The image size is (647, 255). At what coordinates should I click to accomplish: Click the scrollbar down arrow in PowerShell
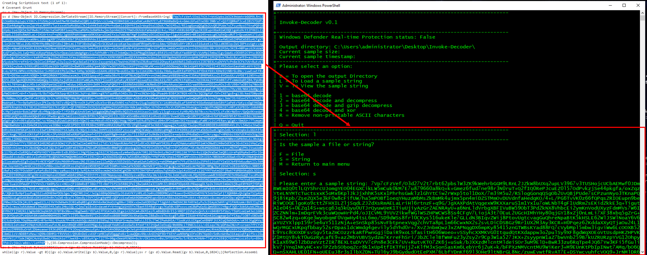(x=642, y=252)
